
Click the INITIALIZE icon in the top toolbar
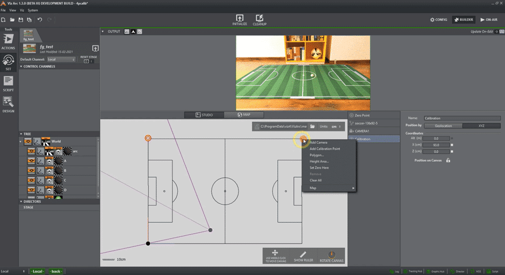point(239,19)
